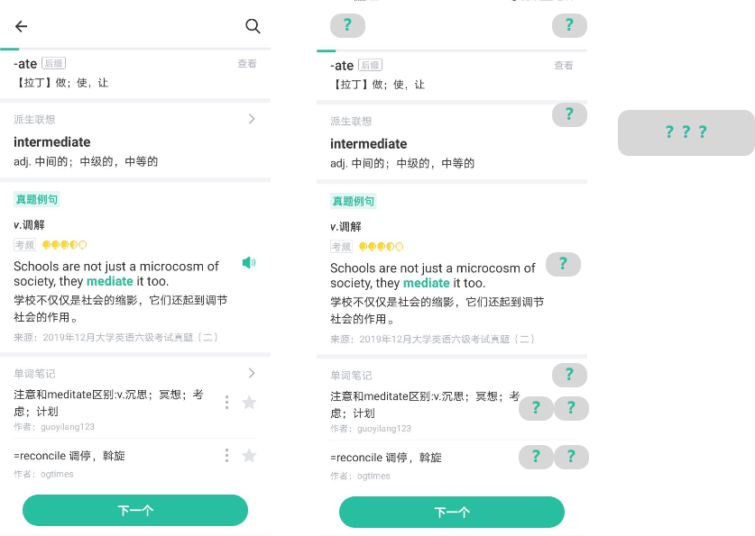The width and height of the screenshot is (755, 536).
Task: Expand 单词笔记 chevron in left screen
Action: (x=252, y=373)
